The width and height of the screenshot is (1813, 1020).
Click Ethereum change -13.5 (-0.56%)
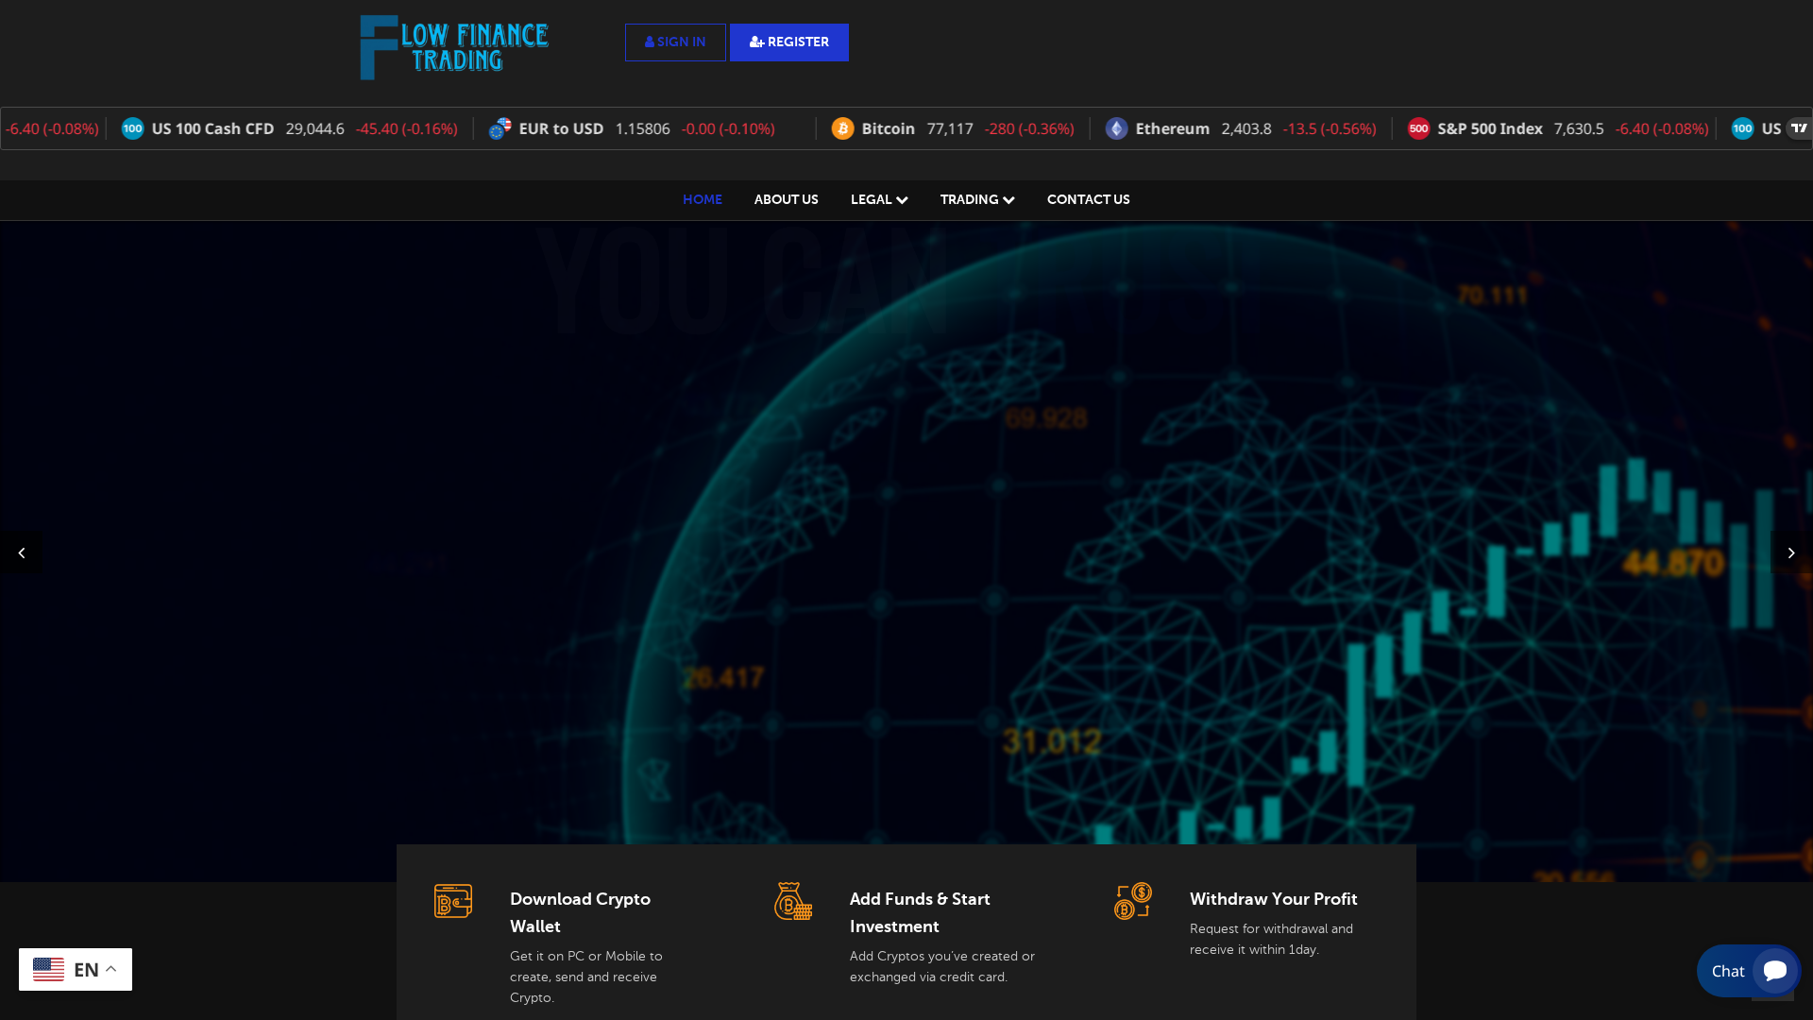coord(1330,128)
